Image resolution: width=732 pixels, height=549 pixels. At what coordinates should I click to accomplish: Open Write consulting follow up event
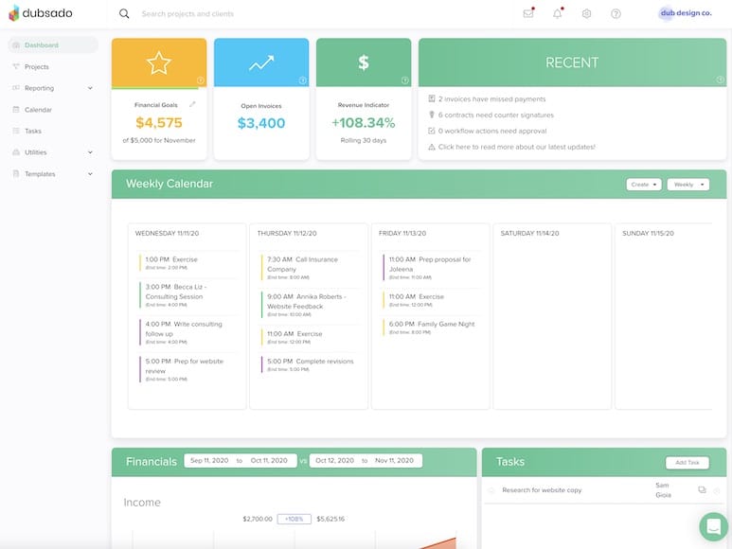pyautogui.click(x=187, y=332)
